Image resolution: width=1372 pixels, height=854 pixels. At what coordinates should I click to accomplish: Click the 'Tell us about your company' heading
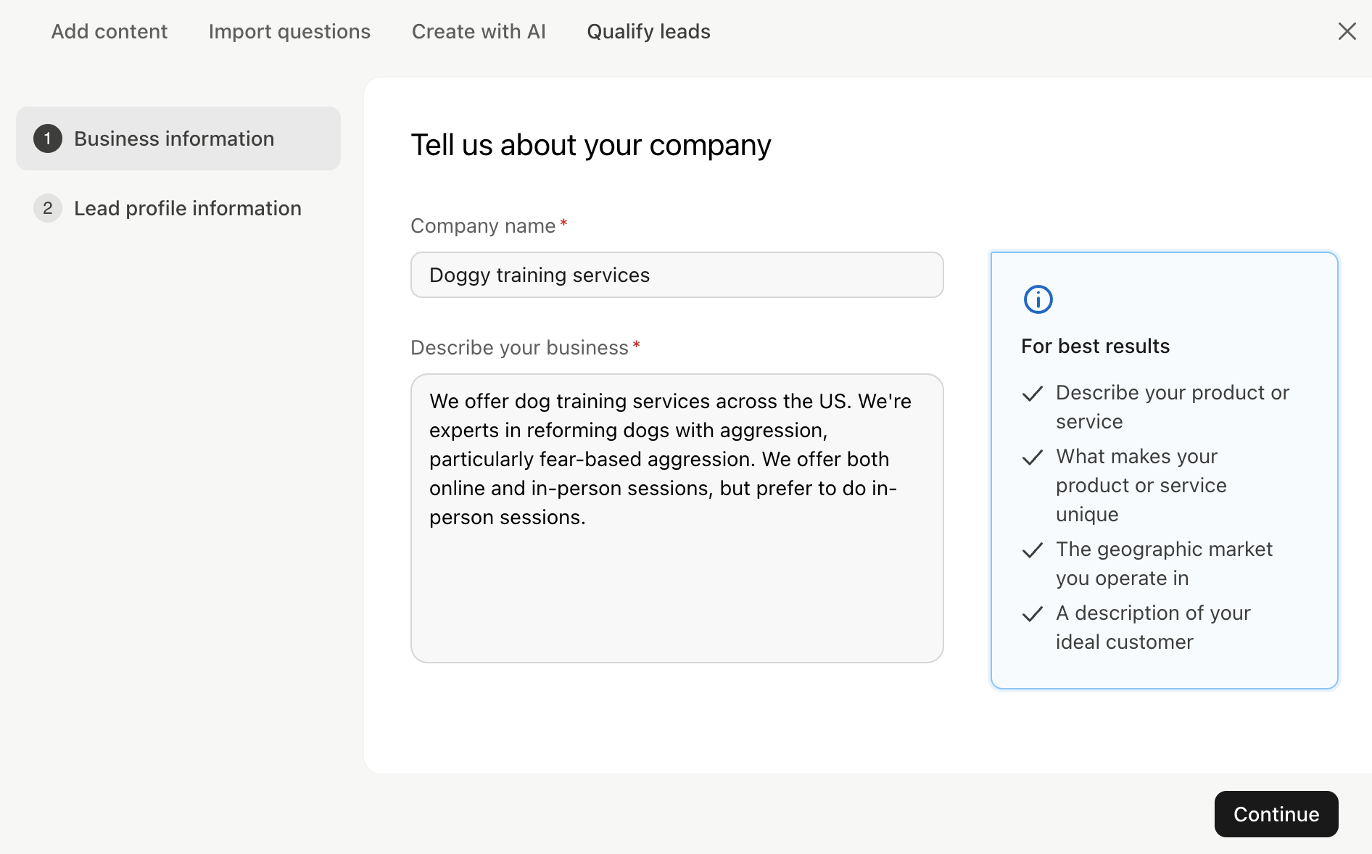click(591, 145)
